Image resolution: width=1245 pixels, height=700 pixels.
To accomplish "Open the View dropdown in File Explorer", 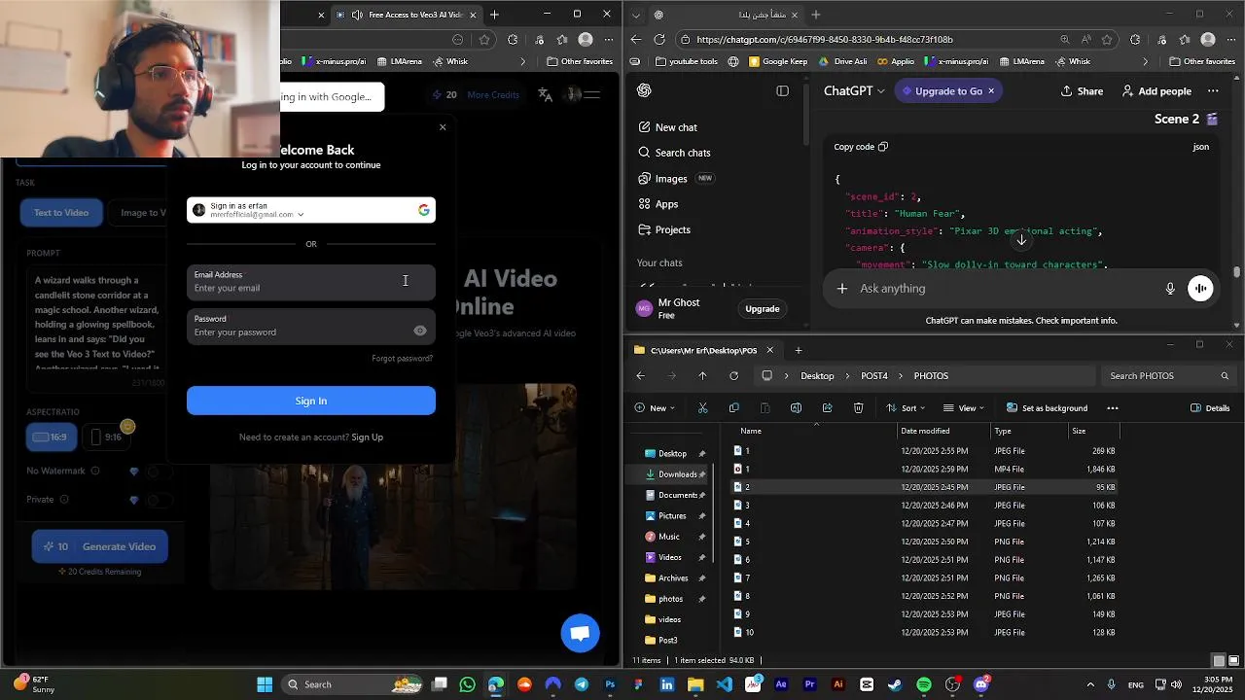I will point(965,408).
